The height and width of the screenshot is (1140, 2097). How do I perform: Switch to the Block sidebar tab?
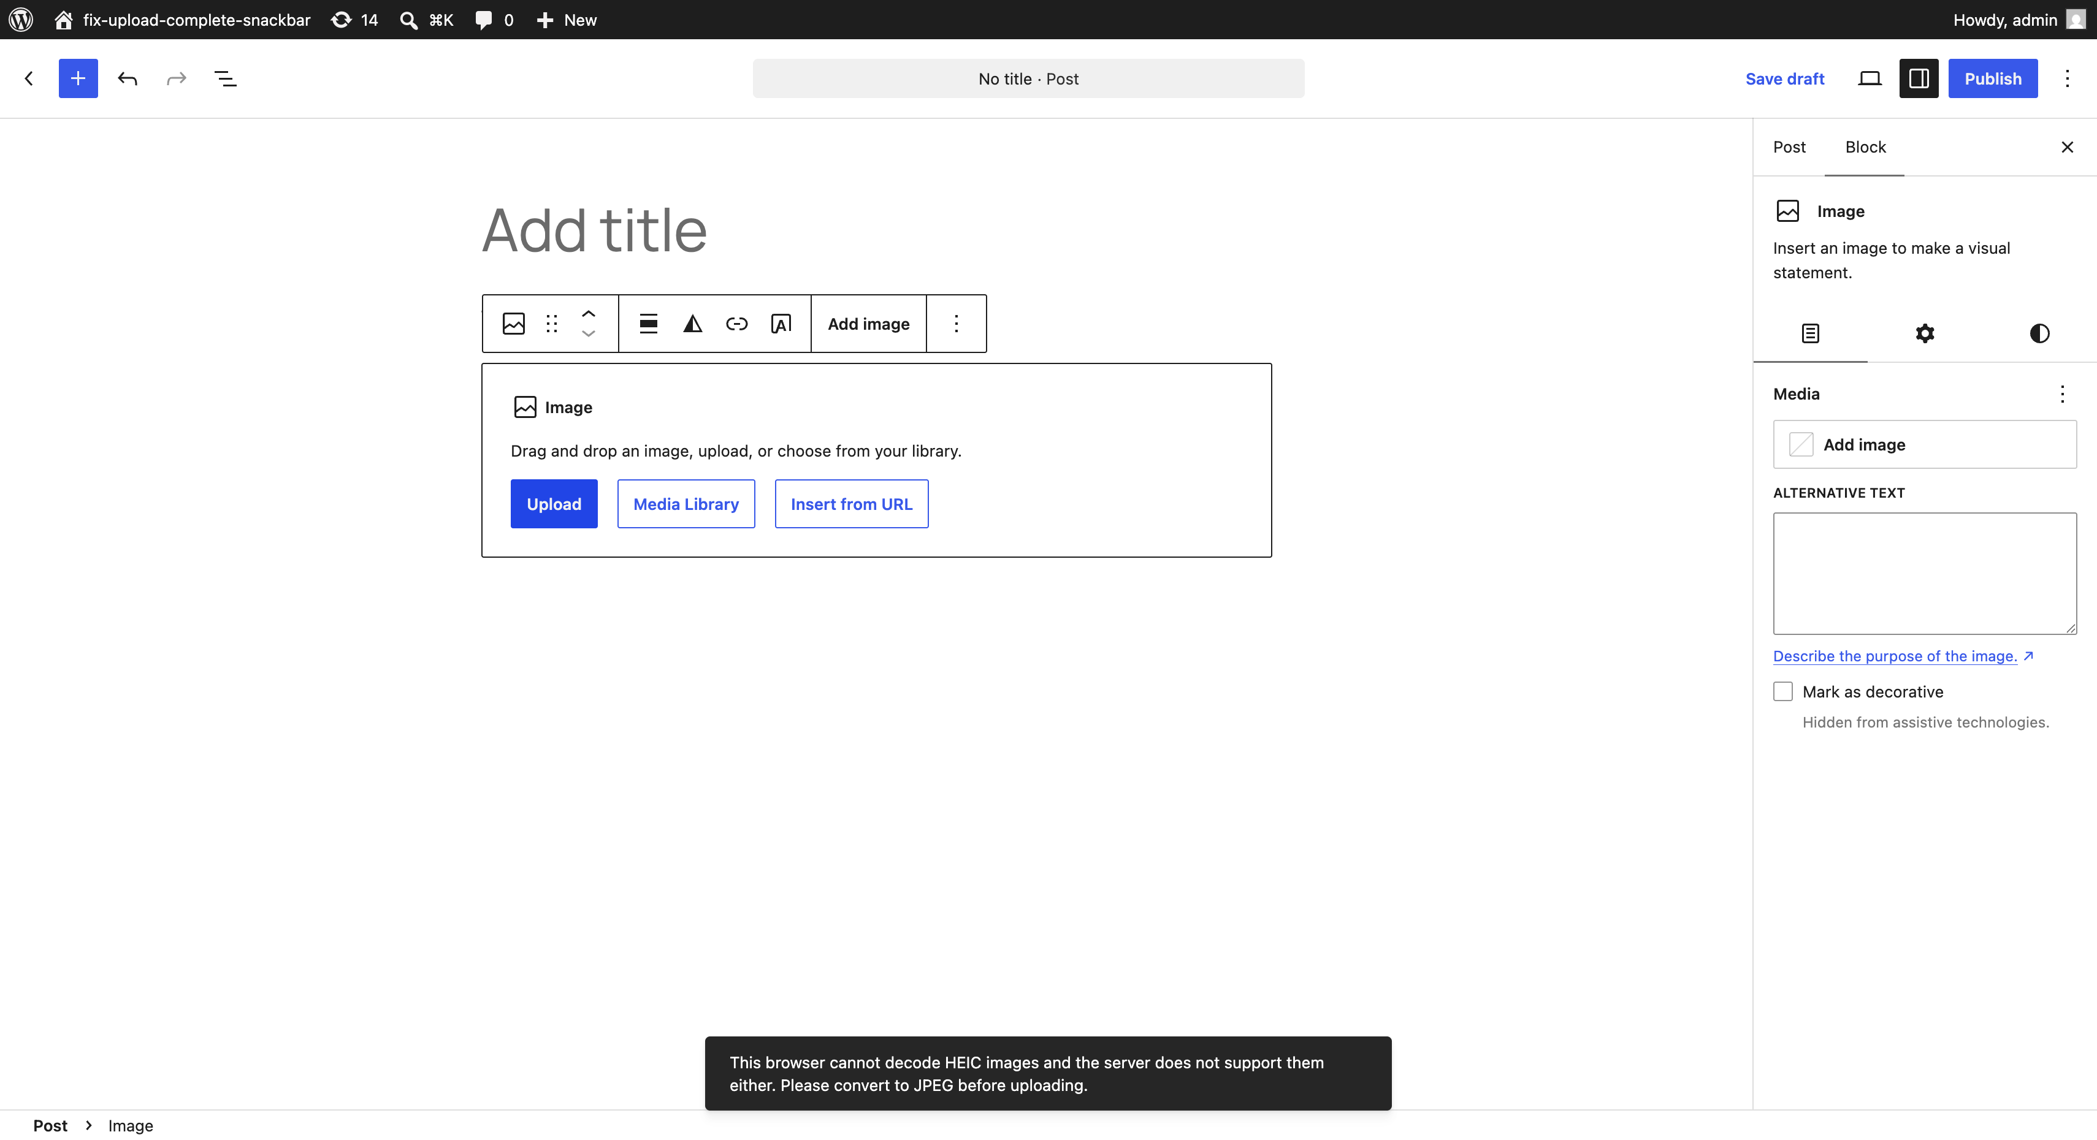pyautogui.click(x=1865, y=146)
